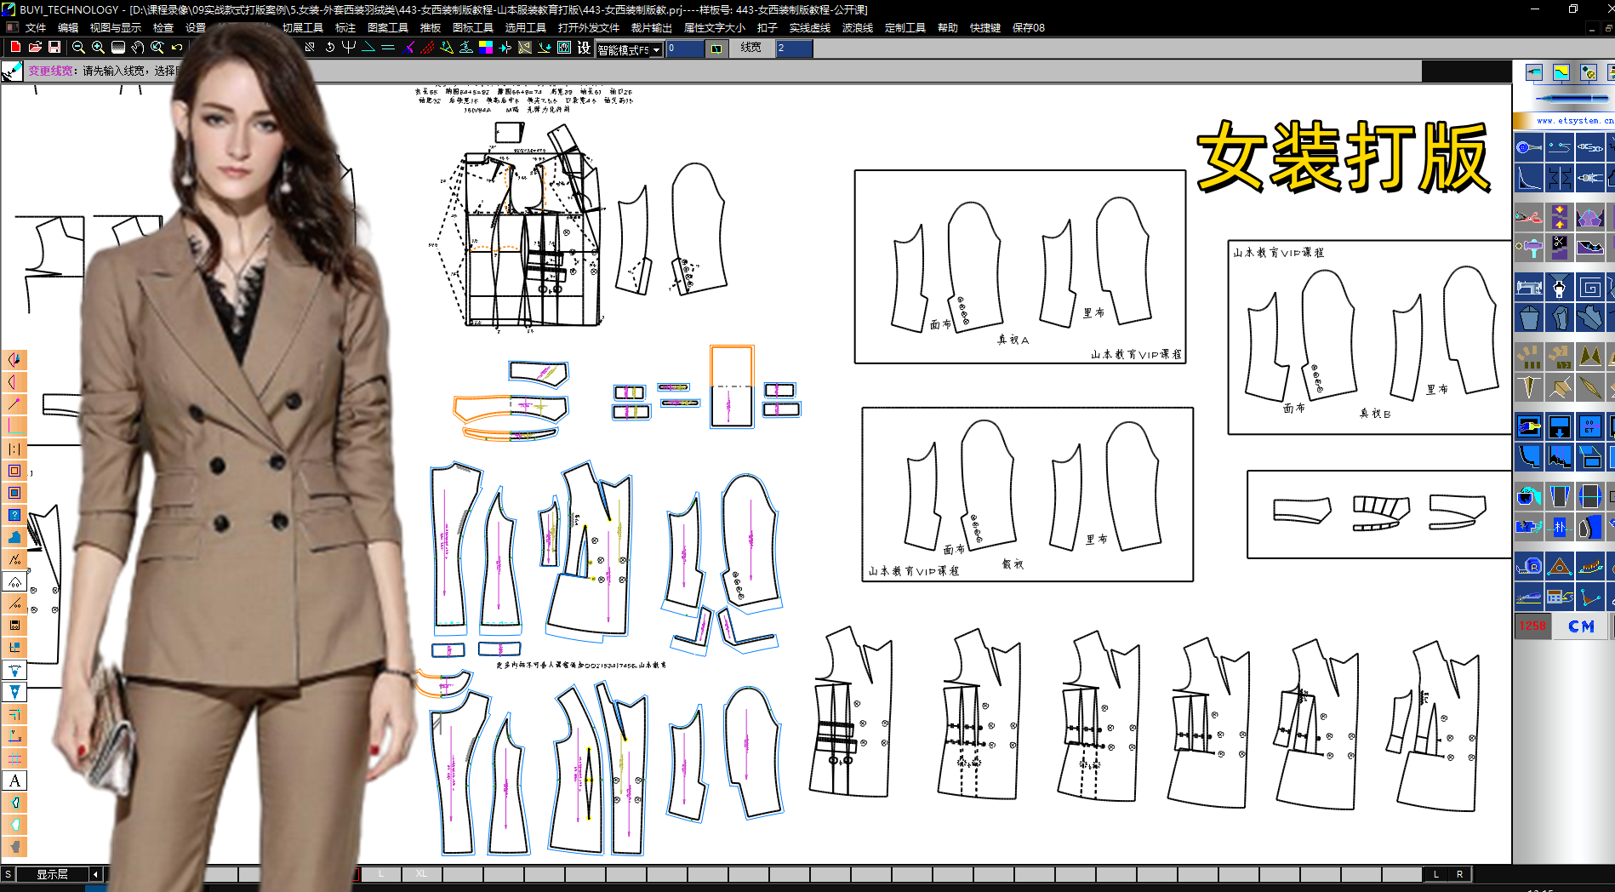Image resolution: width=1615 pixels, height=892 pixels.
Task: Click the input field showing 0
Action: point(685,49)
